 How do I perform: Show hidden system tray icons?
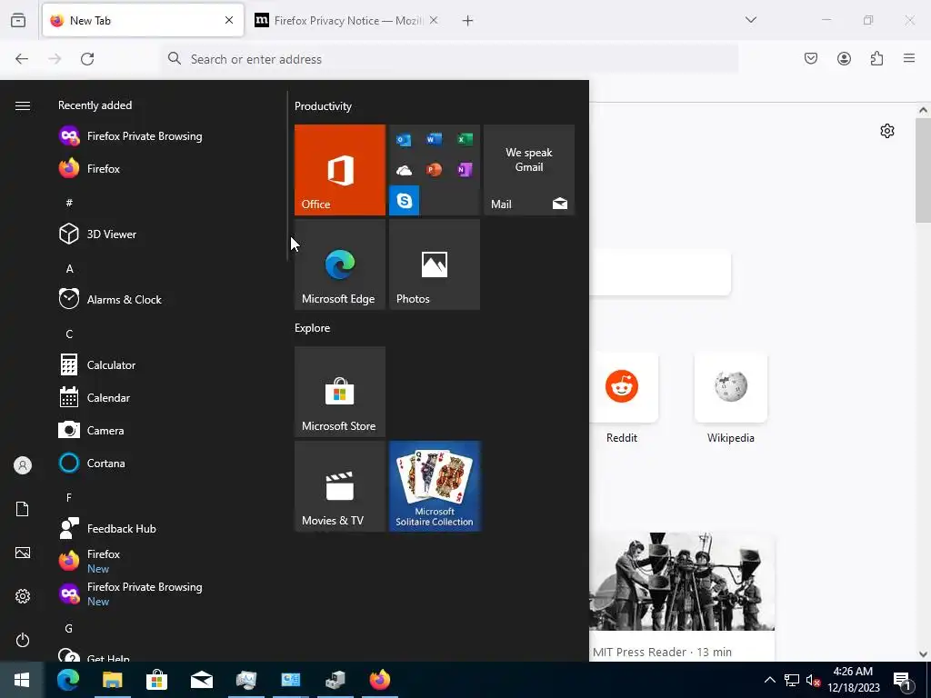pos(769,680)
